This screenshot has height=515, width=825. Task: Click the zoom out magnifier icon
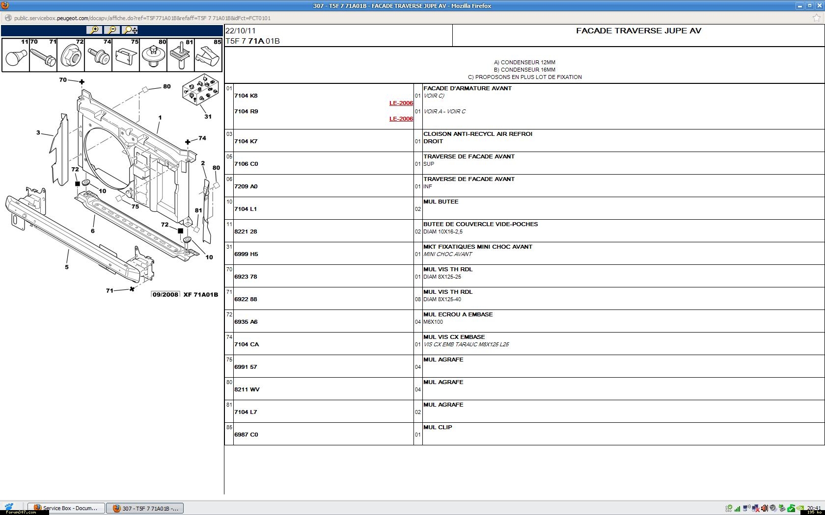point(112,30)
